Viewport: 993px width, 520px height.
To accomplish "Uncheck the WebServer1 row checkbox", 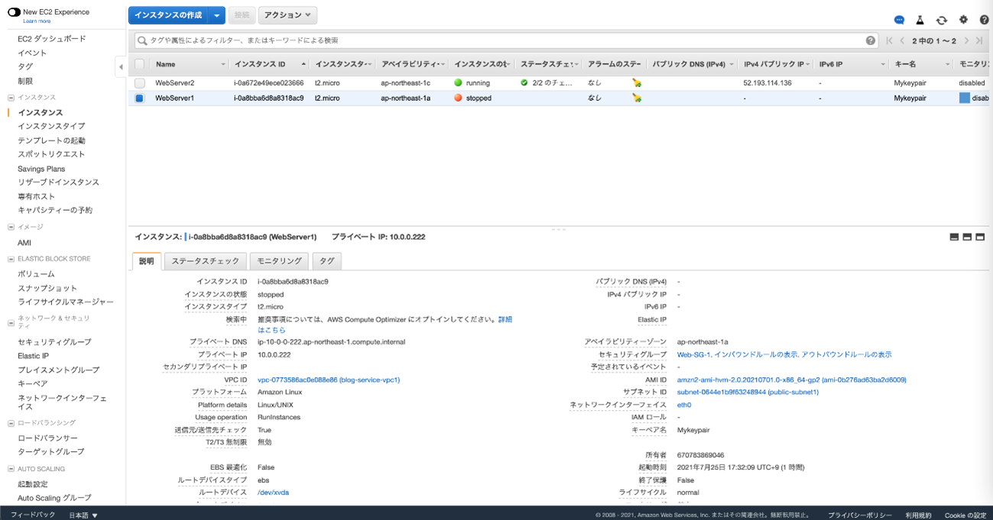I will point(139,98).
